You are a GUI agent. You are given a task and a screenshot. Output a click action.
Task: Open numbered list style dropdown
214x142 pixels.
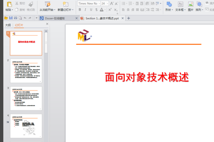click(x=133, y=4)
